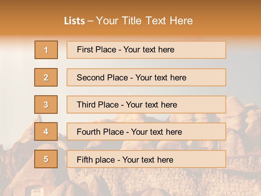Select the First Place text box
This screenshot has width=261, height=196.
(x=146, y=50)
